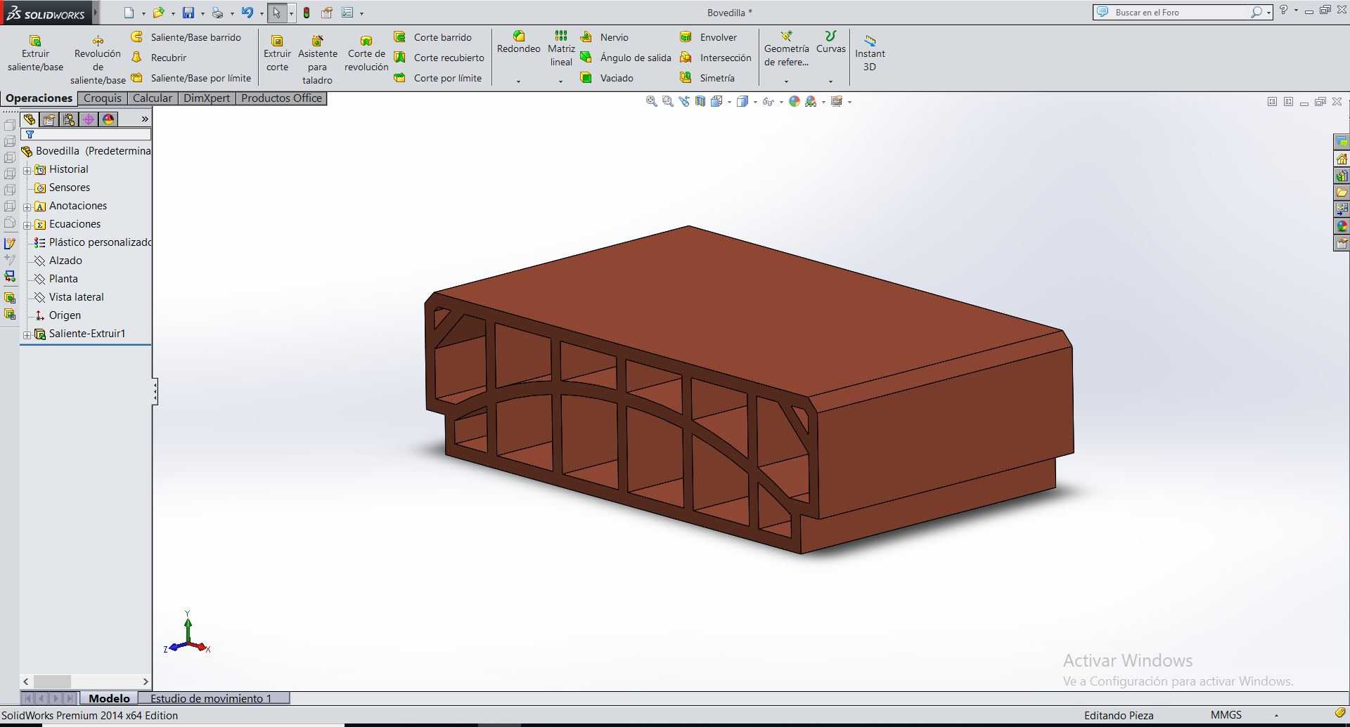
Task: Select the Intersección tool
Action: pos(716,58)
